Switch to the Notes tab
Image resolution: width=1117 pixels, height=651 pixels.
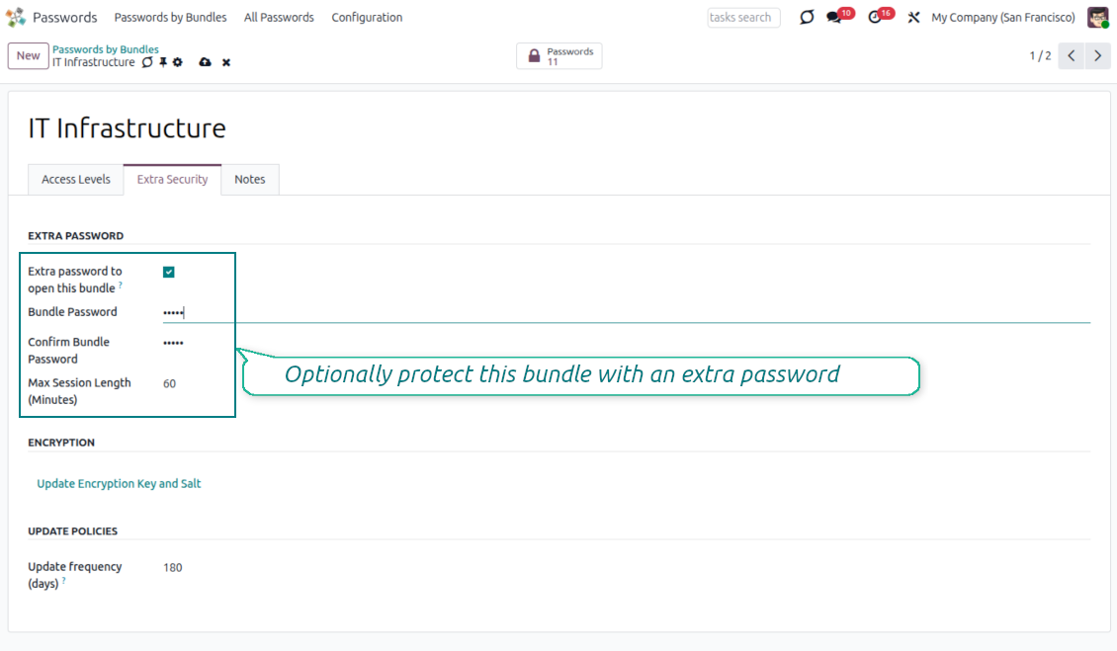click(250, 180)
